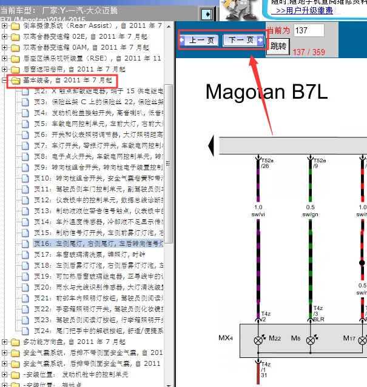Viewport: 367px width, 387px height.
Task: Click the M22 lamp label in diagram
Action: [x=275, y=338]
